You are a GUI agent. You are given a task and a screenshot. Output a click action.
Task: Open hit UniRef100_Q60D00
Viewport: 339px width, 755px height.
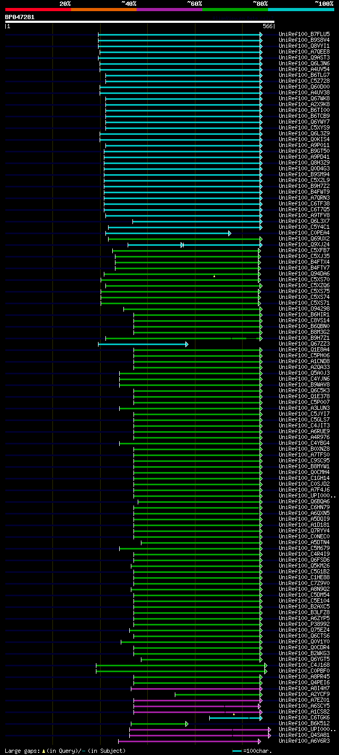pyautogui.click(x=304, y=87)
